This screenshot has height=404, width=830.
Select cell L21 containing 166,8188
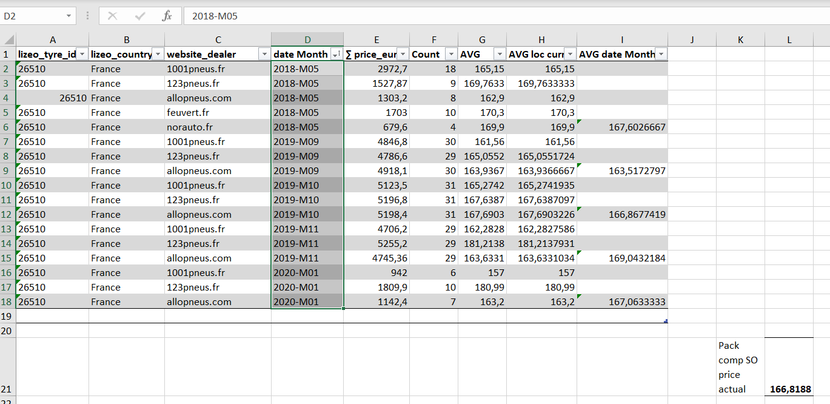coord(789,389)
